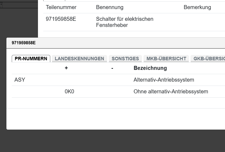This screenshot has width=225, height=152.
Task: Click the Benennung column header
Action: (110, 7)
